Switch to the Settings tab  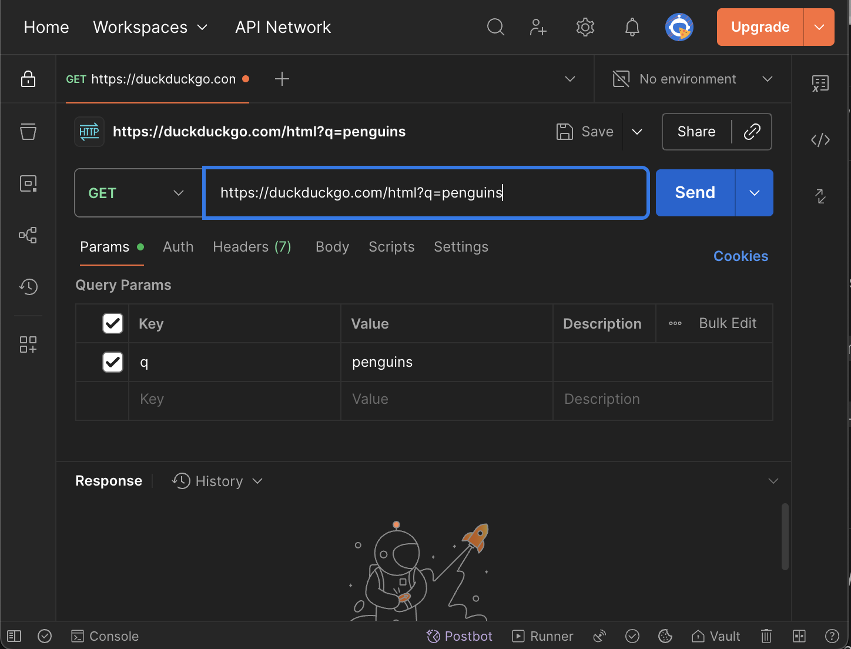(461, 247)
